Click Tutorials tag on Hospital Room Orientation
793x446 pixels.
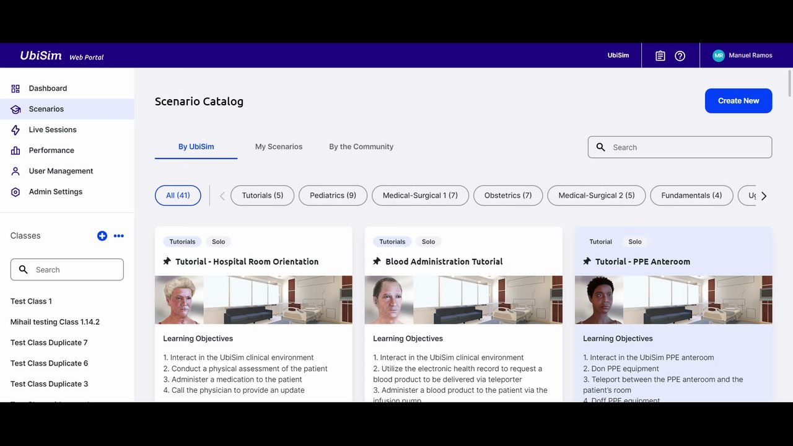coord(182,242)
